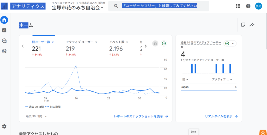Open the help question mark icon
The height and width of the screenshot is (135, 267).
[x=248, y=6]
